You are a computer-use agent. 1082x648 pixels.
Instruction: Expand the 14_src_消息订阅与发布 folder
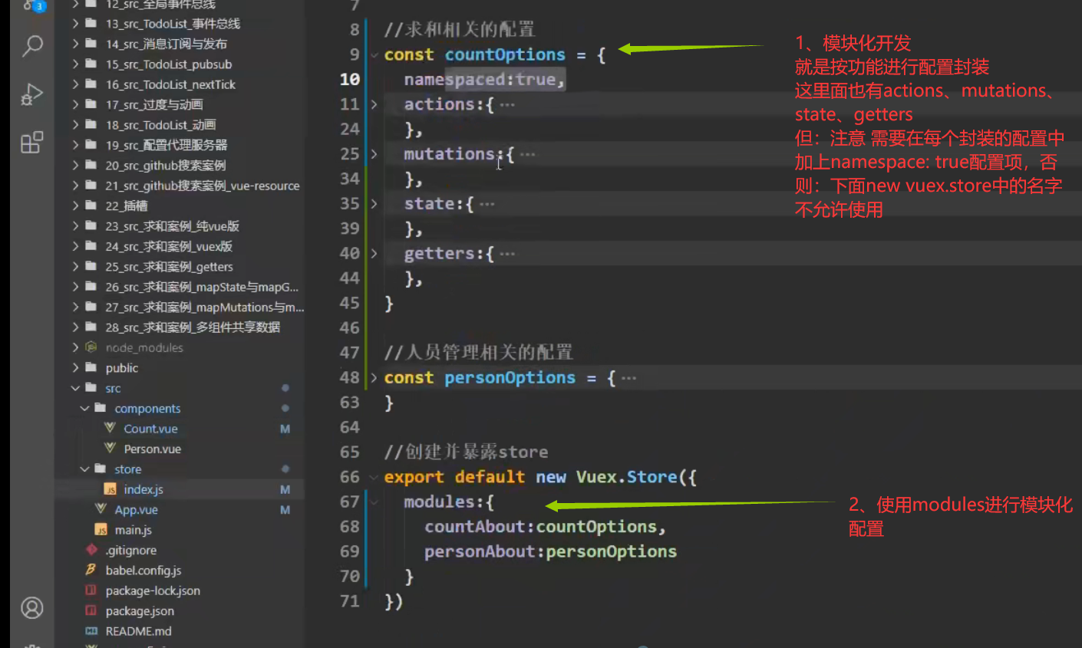[75, 44]
